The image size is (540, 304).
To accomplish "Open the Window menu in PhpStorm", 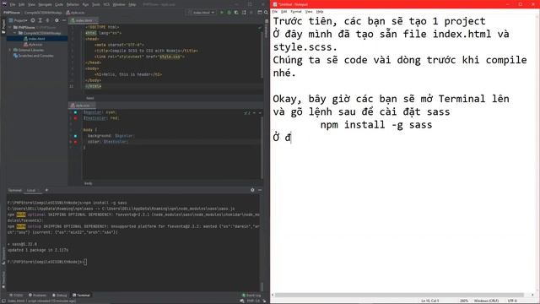I will point(119,4).
